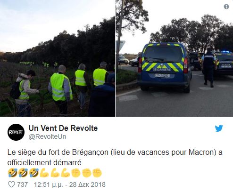Click the first raised fist emoji
Image resolution: width=233 pixels, height=192 pixels.
click(76, 173)
